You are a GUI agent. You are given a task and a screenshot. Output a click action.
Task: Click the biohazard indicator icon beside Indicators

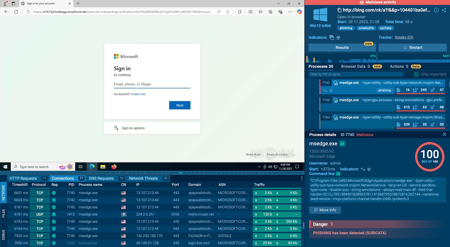coord(338,38)
